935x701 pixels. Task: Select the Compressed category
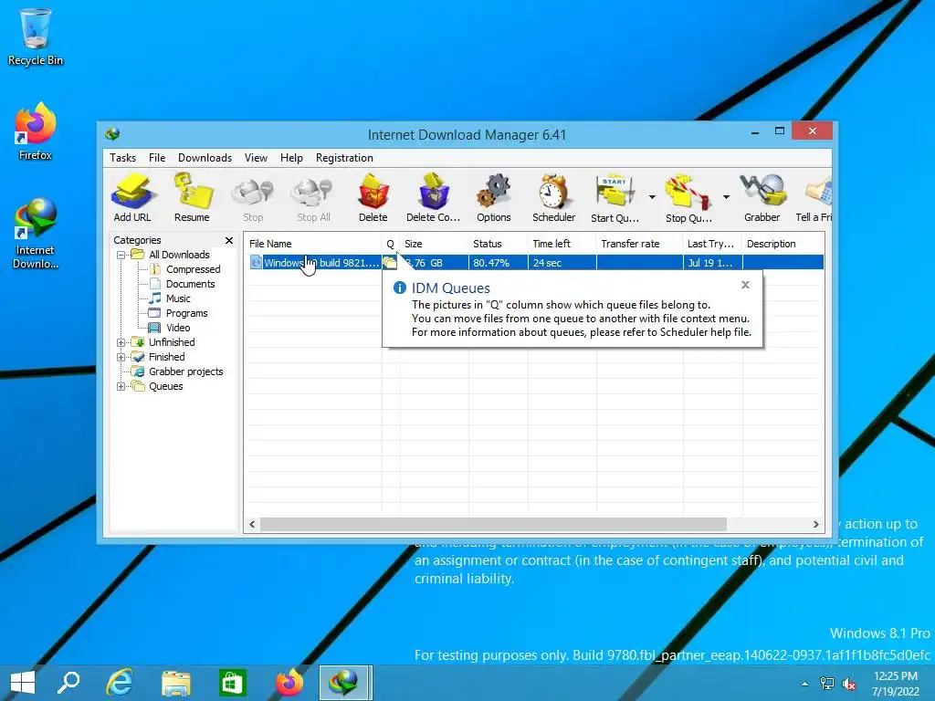point(193,269)
